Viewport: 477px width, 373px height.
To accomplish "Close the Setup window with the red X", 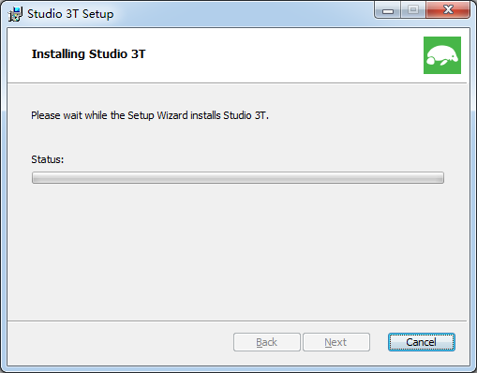I will click(448, 10).
